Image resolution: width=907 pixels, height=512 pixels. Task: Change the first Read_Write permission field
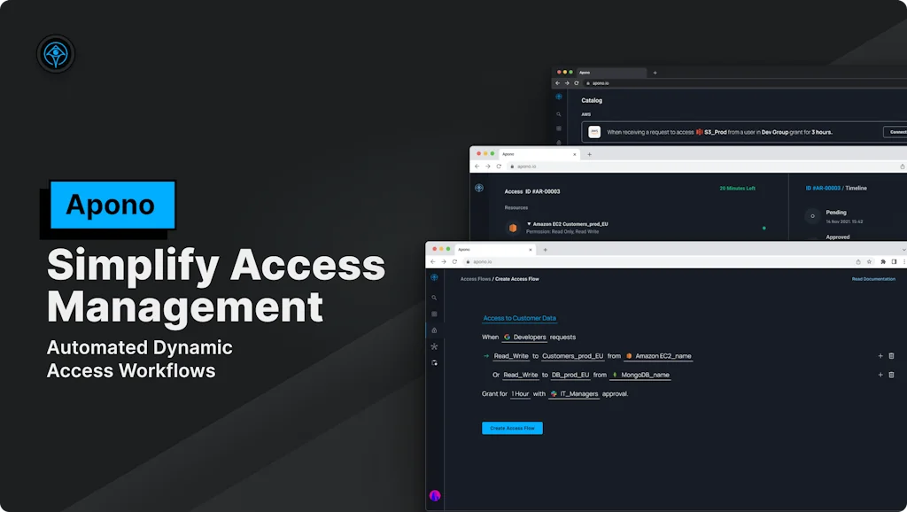[511, 356]
